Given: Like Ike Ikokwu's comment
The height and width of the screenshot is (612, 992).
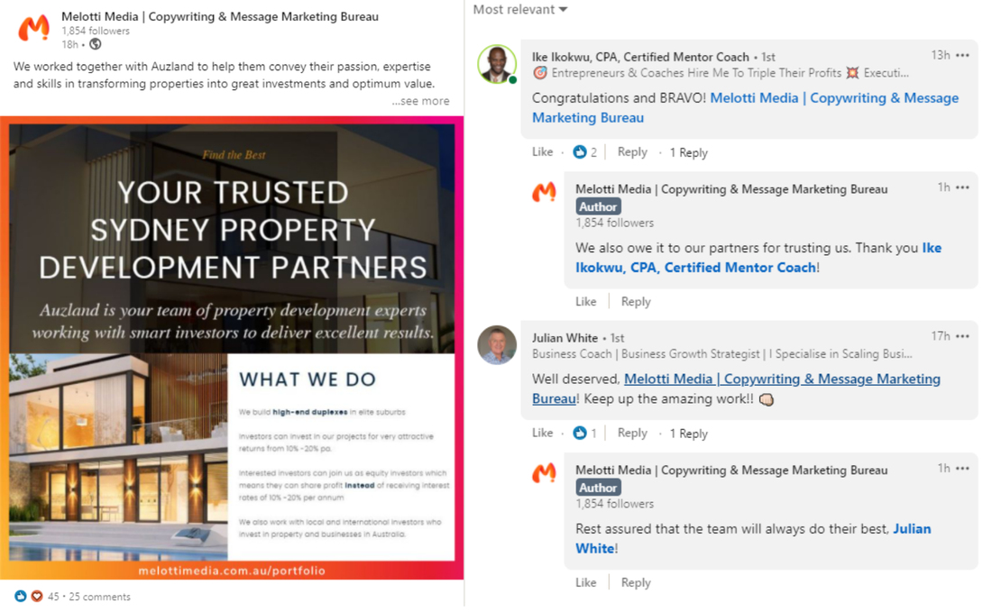Looking at the screenshot, I should 542,151.
